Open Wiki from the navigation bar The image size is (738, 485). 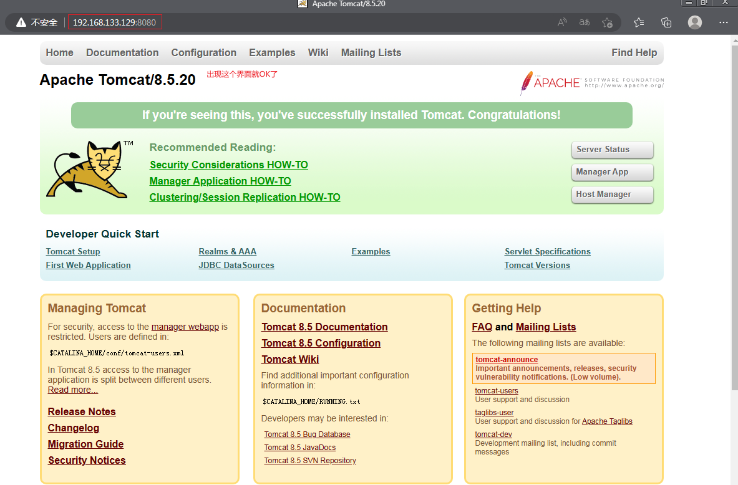click(318, 53)
